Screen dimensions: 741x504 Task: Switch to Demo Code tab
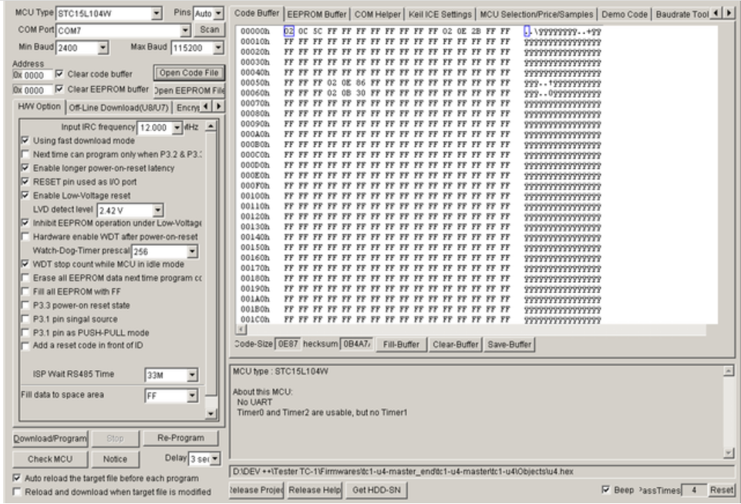[625, 15]
